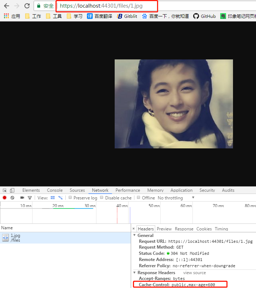Tick the Offline checkbox

click(138, 198)
